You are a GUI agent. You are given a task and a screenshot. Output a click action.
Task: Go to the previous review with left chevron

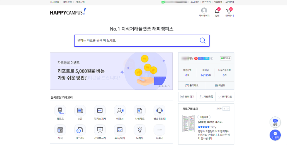click(224, 109)
